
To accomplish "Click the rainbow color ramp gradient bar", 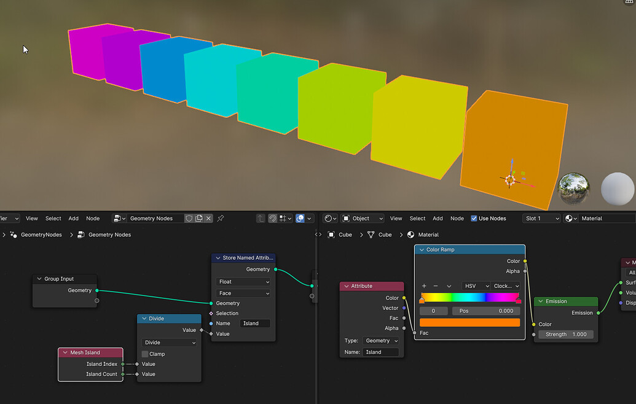I will tap(469, 297).
